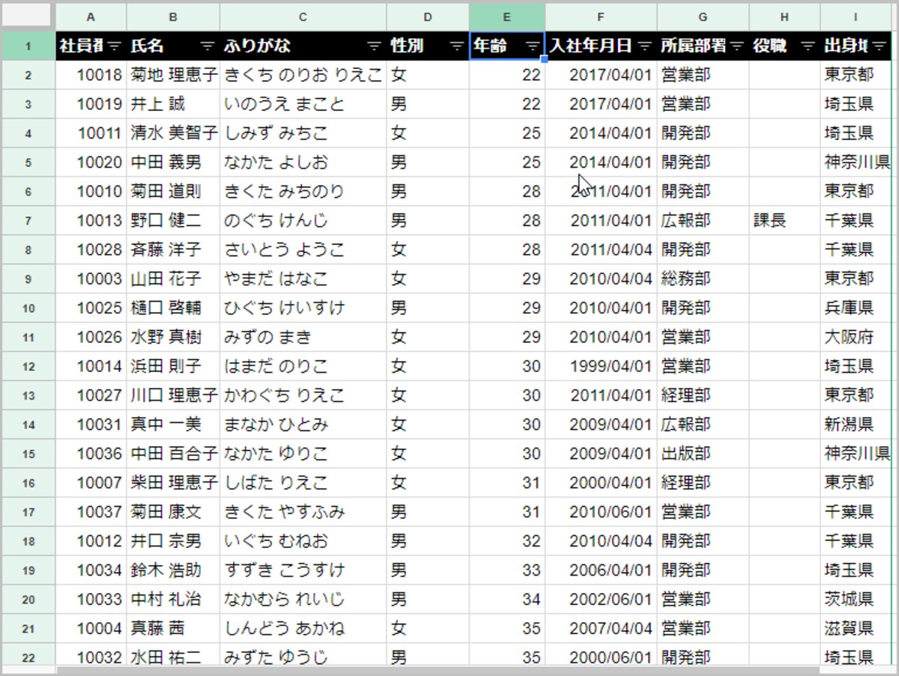This screenshot has height=676, width=899.
Task: Select column G header
Action: [x=703, y=16]
